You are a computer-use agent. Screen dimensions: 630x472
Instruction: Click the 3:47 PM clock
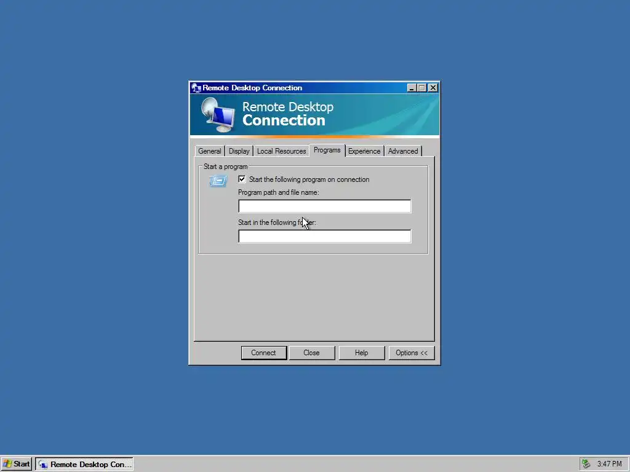coord(609,464)
